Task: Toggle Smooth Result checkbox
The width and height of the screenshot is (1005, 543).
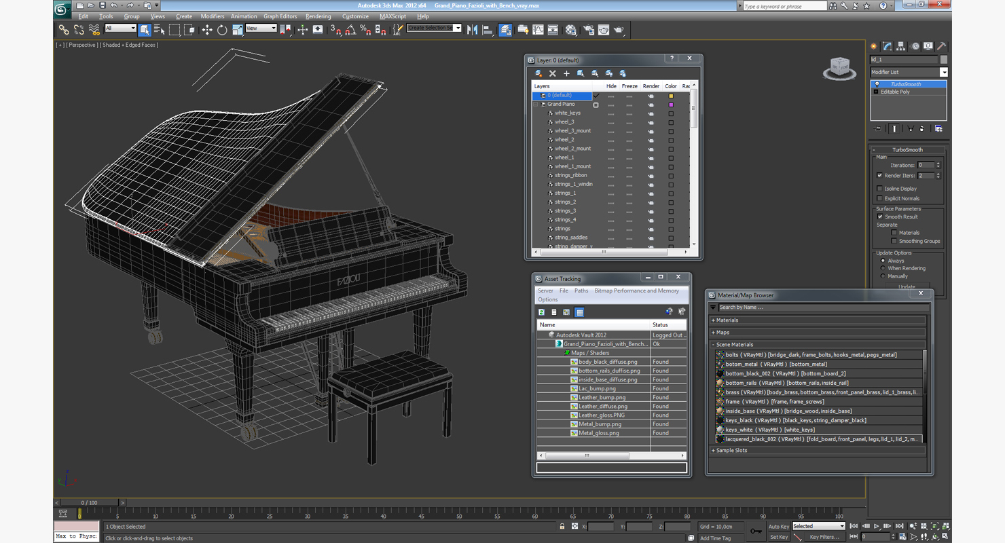Action: (880, 217)
